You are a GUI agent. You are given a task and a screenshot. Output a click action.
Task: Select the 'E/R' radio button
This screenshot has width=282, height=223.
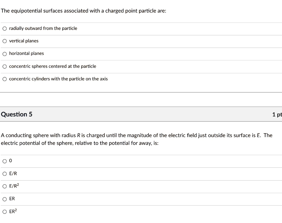[x=5, y=174]
